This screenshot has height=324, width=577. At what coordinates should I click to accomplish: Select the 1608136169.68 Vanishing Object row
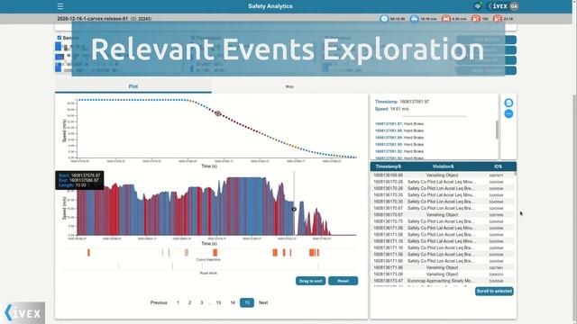coord(442,175)
